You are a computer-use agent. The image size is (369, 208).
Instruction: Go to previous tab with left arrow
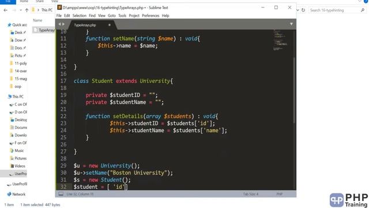(59, 24)
